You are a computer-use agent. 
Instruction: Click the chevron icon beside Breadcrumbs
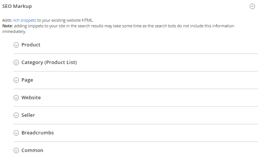pyautogui.click(x=16, y=133)
